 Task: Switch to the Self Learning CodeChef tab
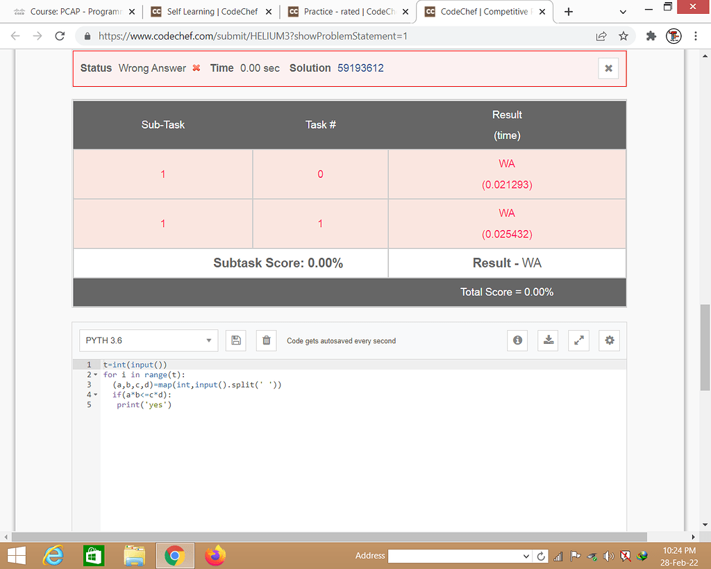point(211,12)
